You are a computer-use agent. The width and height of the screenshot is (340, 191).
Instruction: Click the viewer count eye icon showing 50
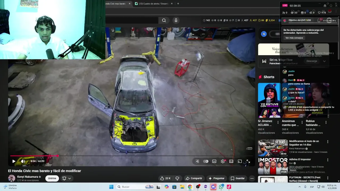coord(294,13)
